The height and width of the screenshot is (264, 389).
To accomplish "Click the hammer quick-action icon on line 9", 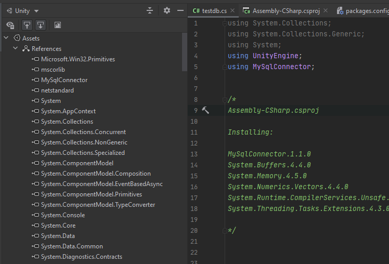I will [x=205, y=110].
